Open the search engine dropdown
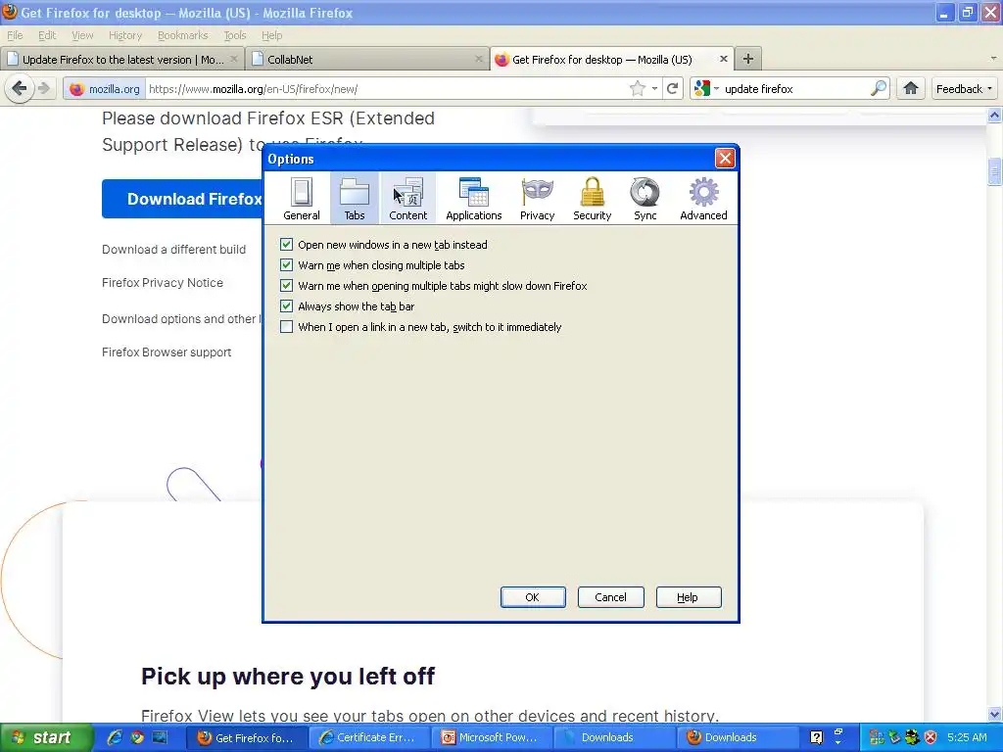This screenshot has height=752, width=1003. (x=707, y=88)
